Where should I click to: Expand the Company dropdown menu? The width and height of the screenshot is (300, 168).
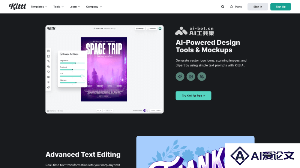pyautogui.click(x=94, y=7)
